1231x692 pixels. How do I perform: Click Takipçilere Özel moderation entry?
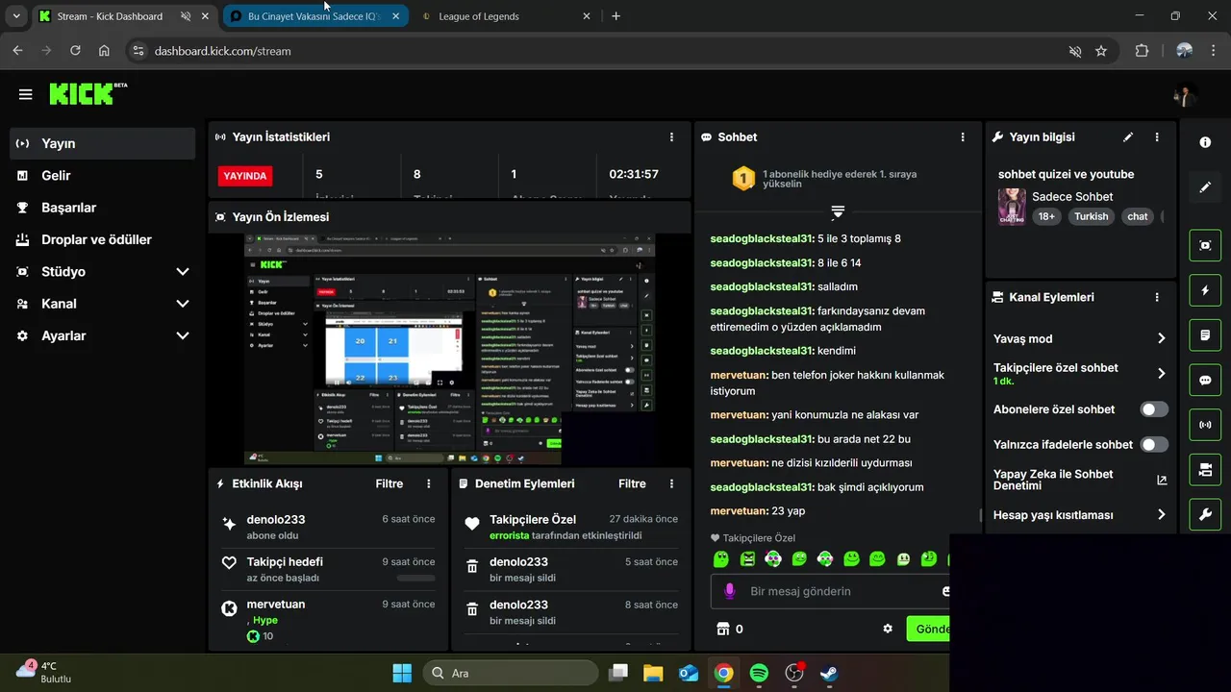(x=571, y=526)
